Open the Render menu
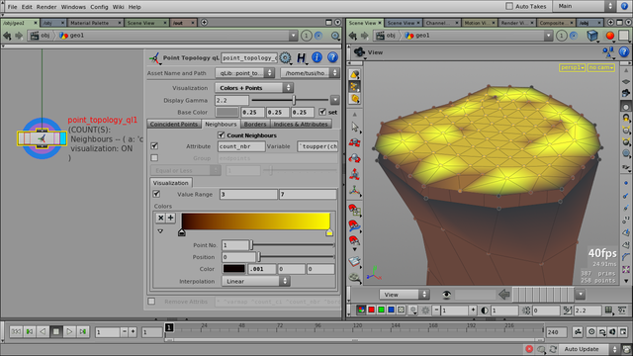The height and width of the screenshot is (356, 633). point(46,7)
